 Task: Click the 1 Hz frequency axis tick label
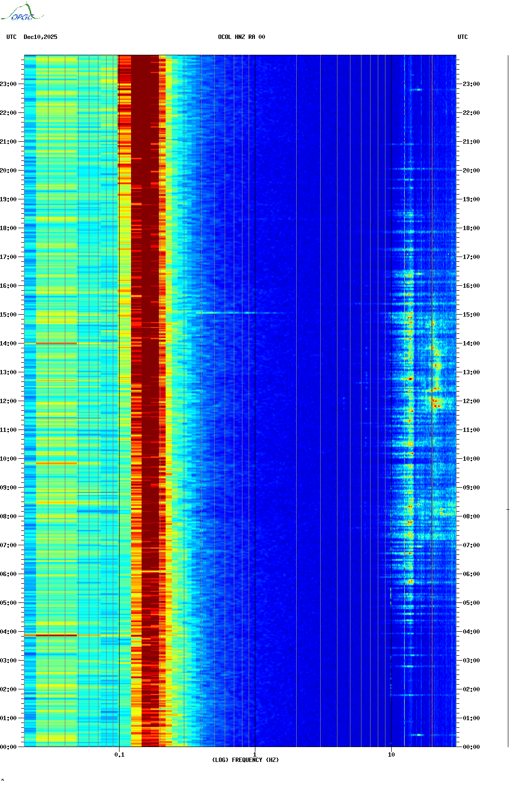(x=254, y=754)
